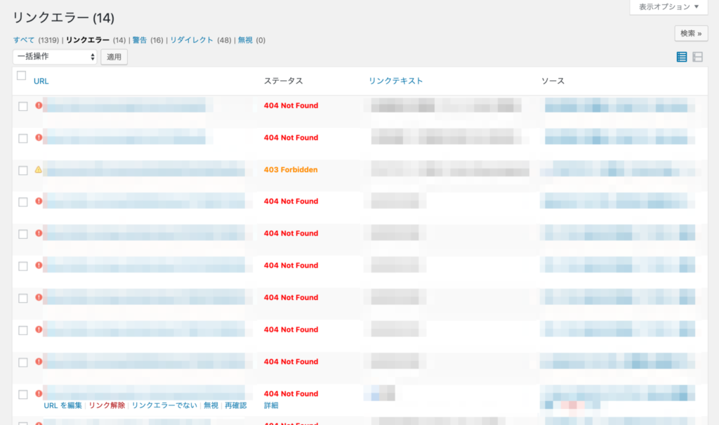Sort table by リンクテキスト column
The width and height of the screenshot is (719, 425).
point(396,81)
